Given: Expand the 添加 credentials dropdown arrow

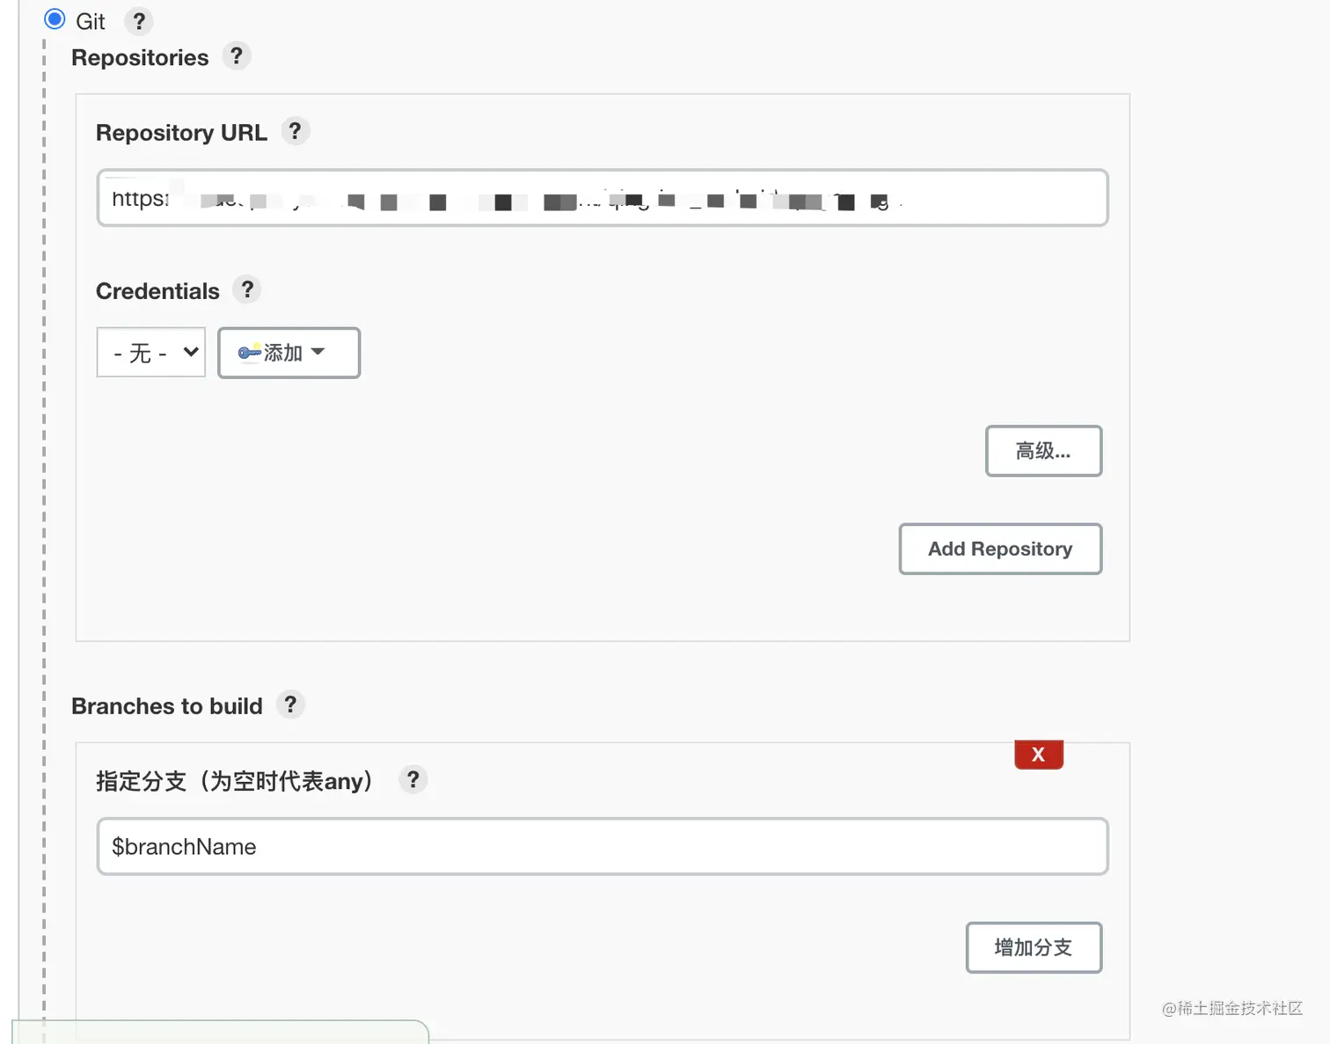Looking at the screenshot, I should 318,352.
